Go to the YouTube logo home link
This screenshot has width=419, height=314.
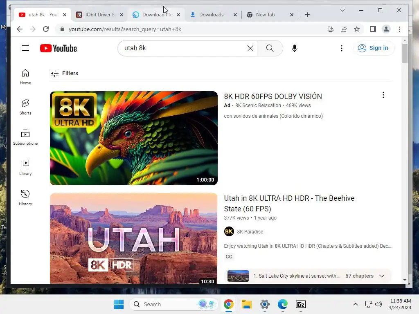59,48
